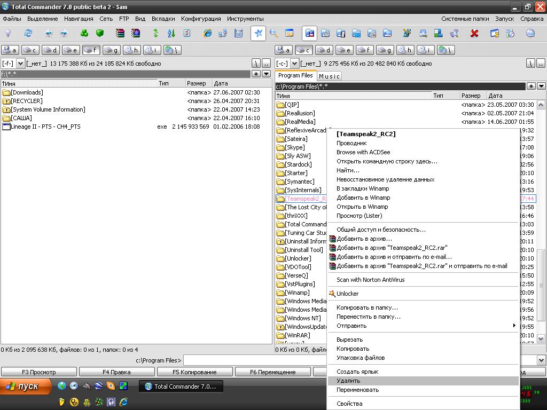Click the network computers toolbar icon
The image size is (547, 410).
click(223, 33)
